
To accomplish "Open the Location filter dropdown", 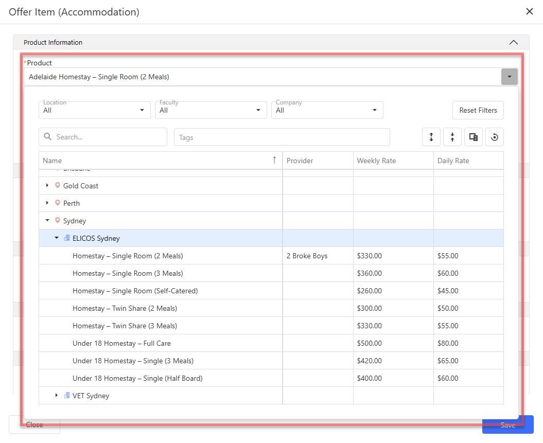I will (x=95, y=110).
